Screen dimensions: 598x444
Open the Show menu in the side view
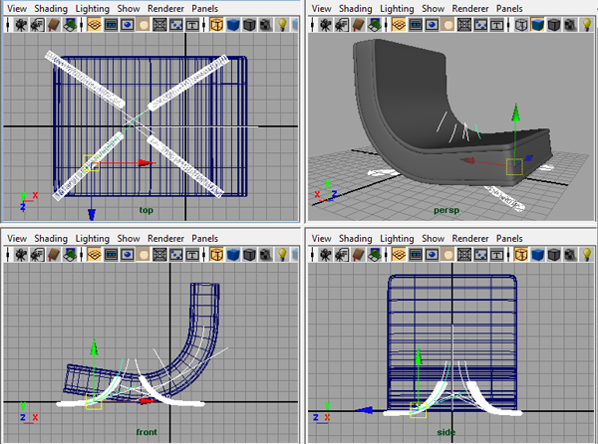click(x=433, y=239)
